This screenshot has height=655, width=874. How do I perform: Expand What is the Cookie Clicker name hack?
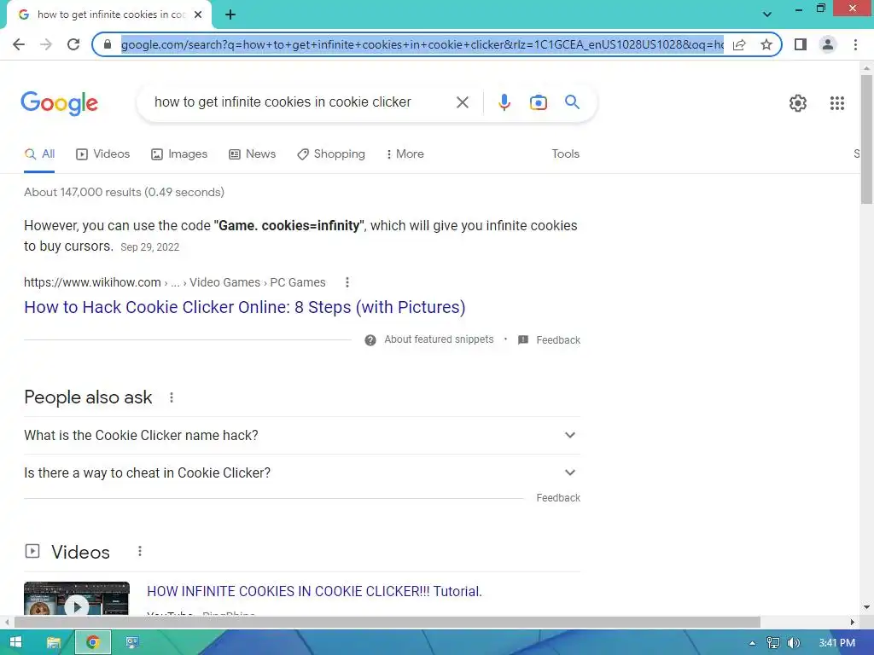tap(302, 435)
